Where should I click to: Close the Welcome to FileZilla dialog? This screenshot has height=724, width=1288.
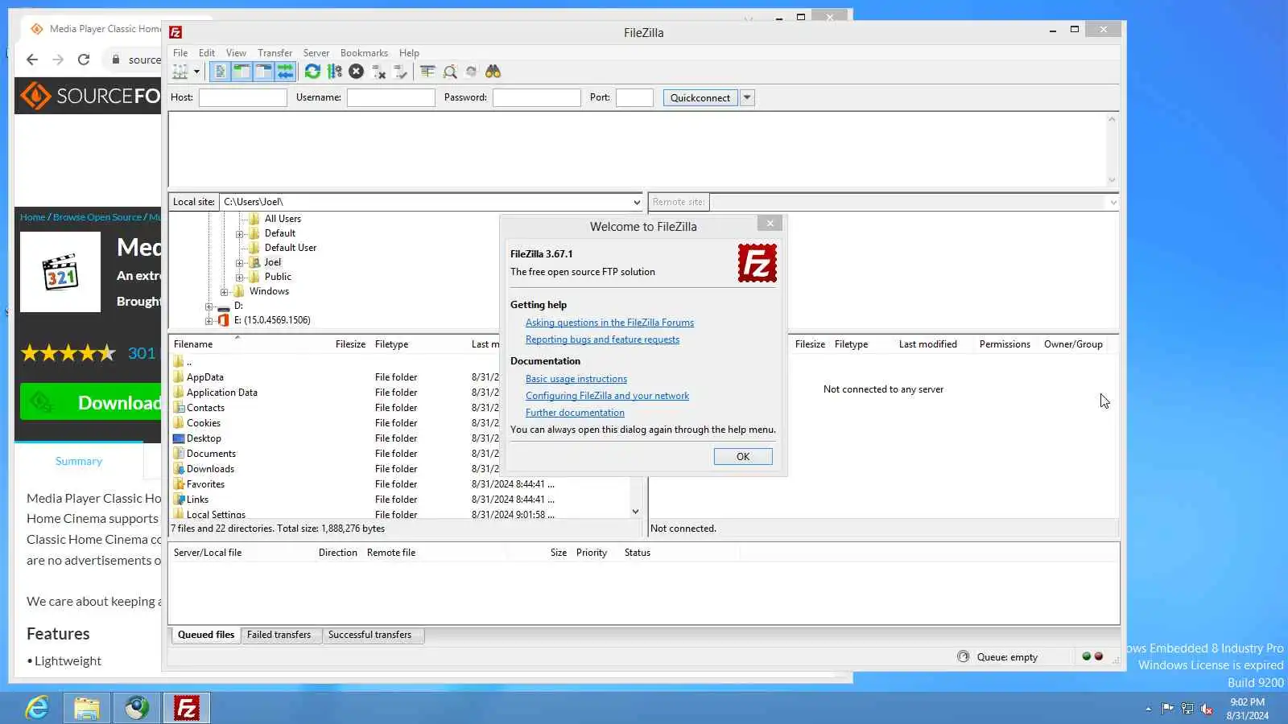(770, 224)
